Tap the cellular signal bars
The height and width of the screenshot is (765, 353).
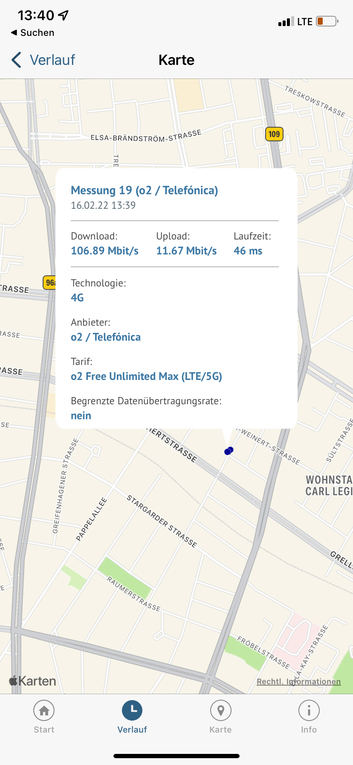(x=286, y=22)
